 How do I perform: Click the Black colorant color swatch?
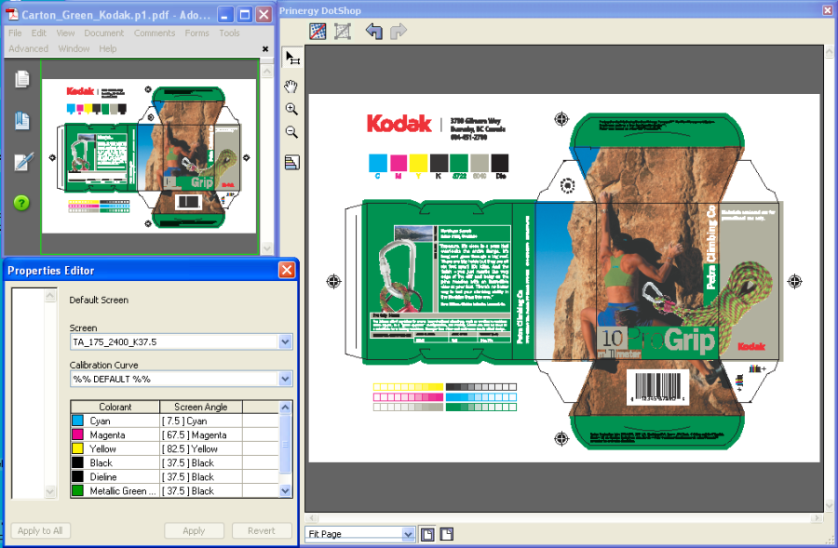[78, 462]
